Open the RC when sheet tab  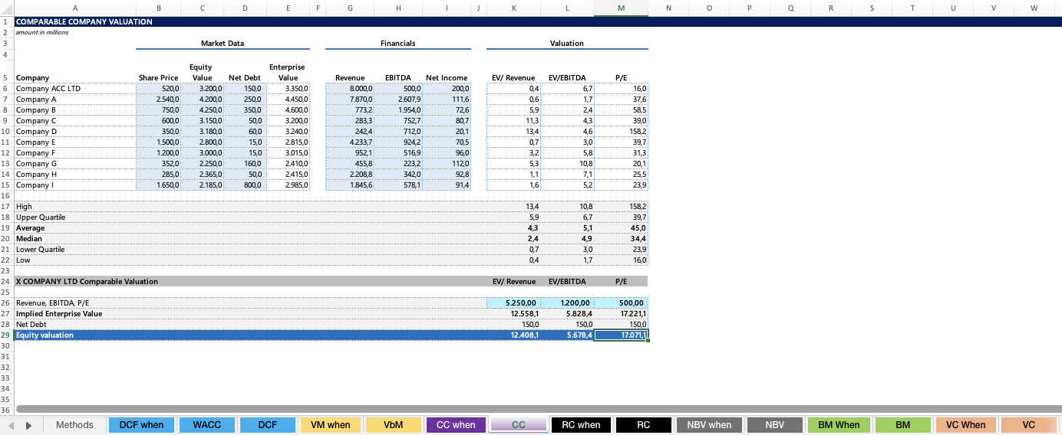coord(582,425)
